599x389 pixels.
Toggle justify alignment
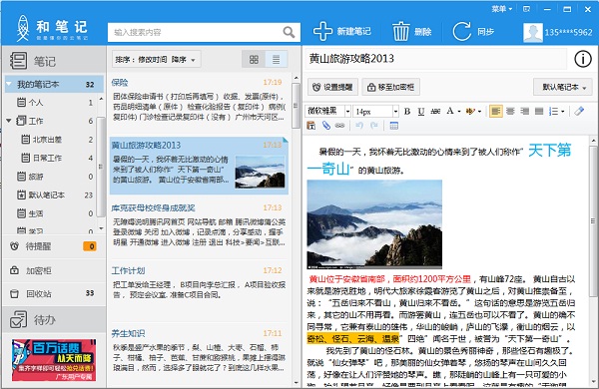point(539,111)
